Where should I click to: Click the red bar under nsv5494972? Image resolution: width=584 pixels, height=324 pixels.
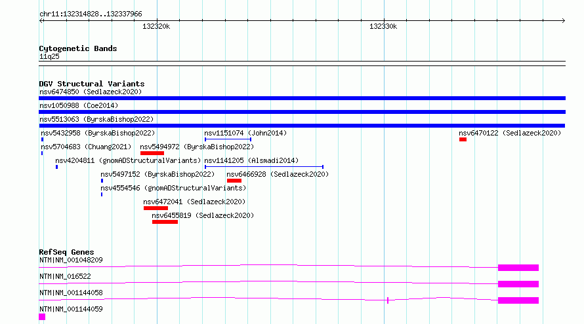click(152, 153)
